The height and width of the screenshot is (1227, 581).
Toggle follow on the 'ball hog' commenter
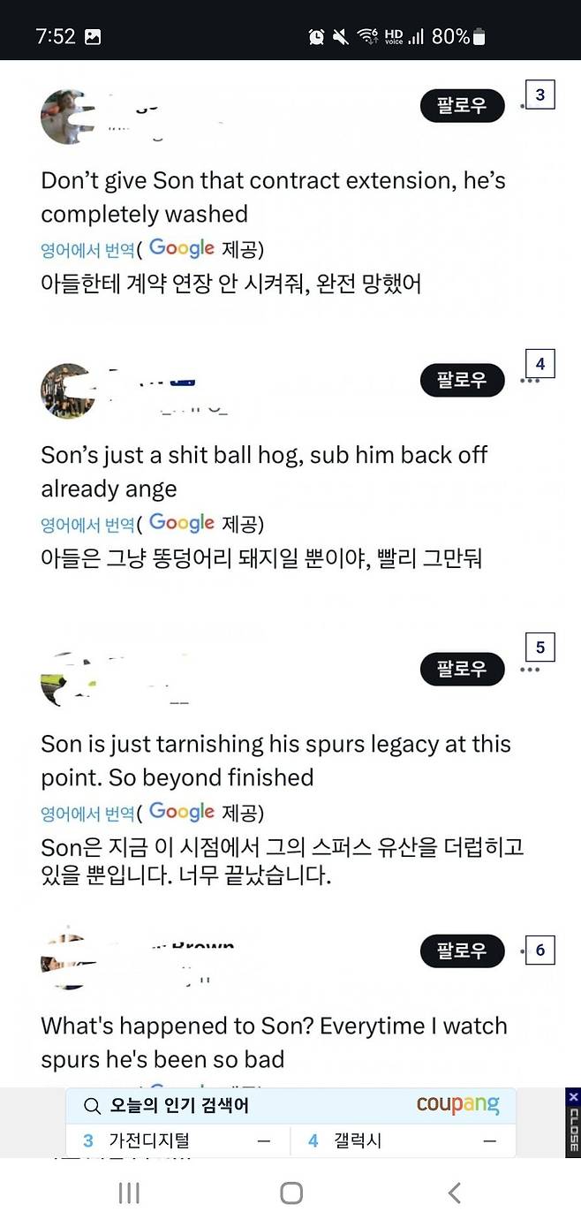click(x=462, y=380)
